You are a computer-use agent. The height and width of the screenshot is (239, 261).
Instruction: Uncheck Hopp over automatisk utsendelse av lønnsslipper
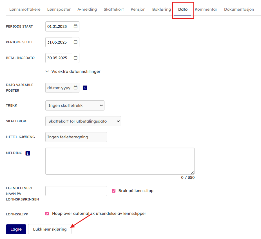(x=47, y=213)
